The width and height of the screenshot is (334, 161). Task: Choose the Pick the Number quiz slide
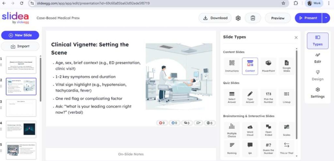click(268, 97)
